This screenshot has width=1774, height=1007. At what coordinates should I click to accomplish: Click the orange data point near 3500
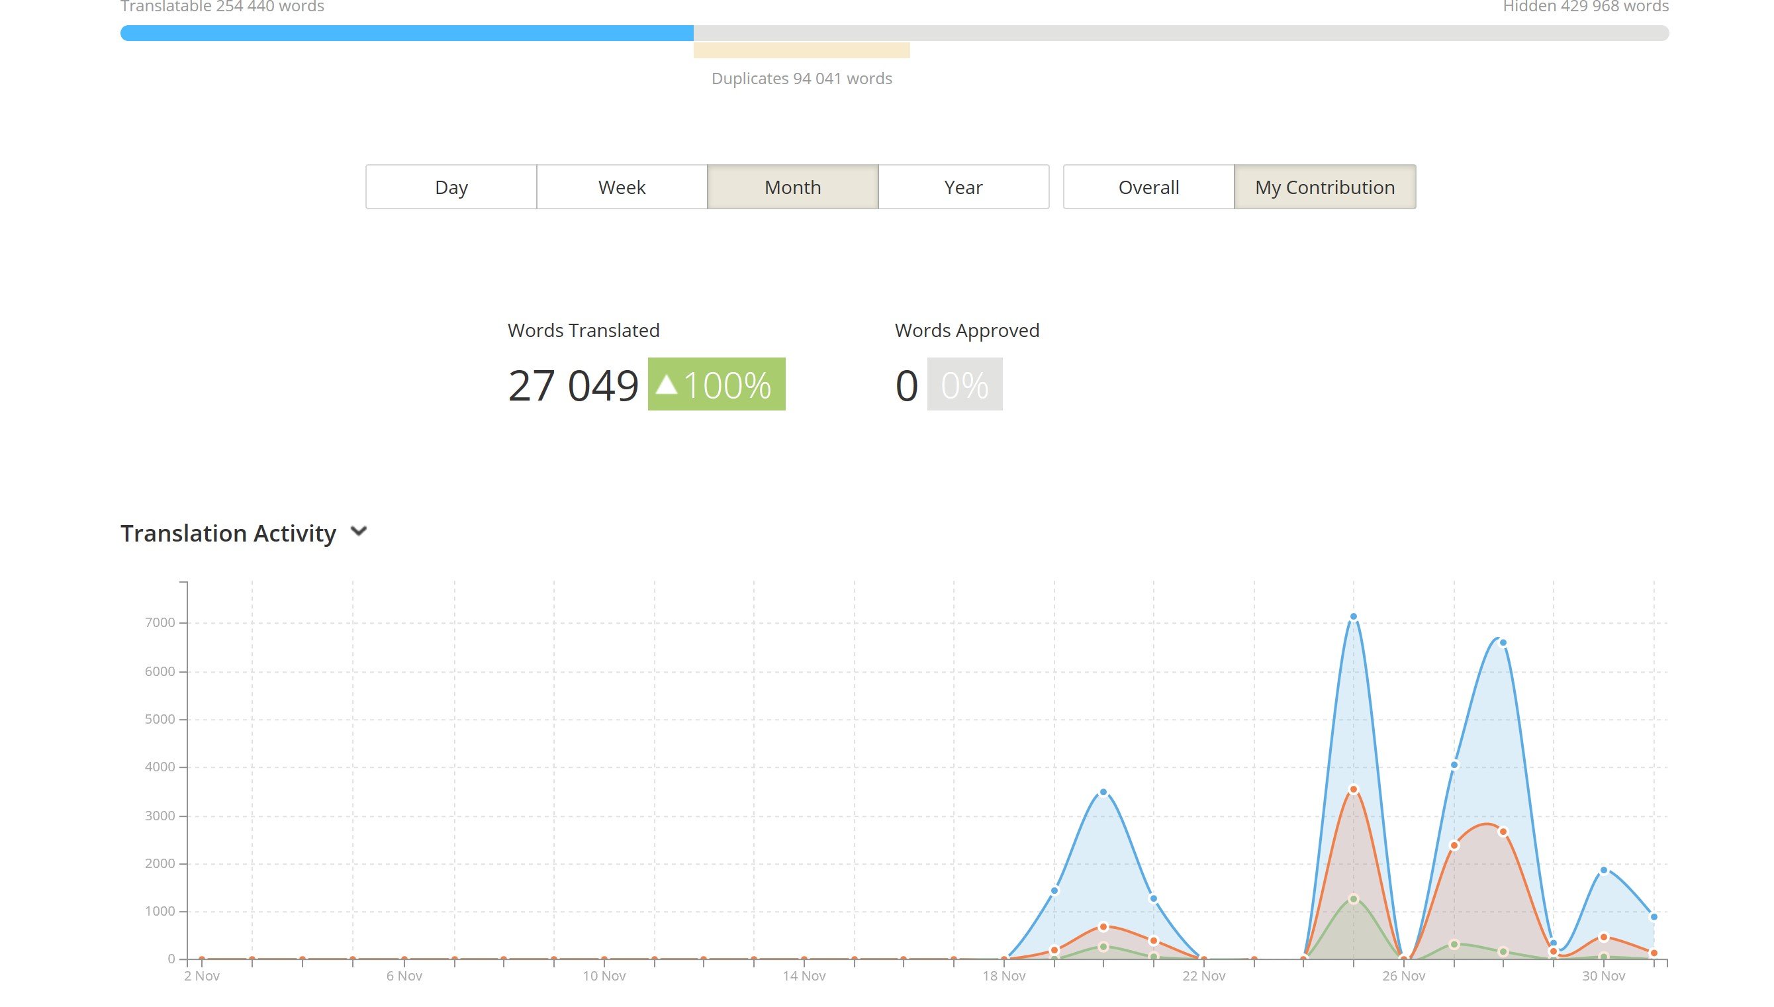click(x=1353, y=789)
